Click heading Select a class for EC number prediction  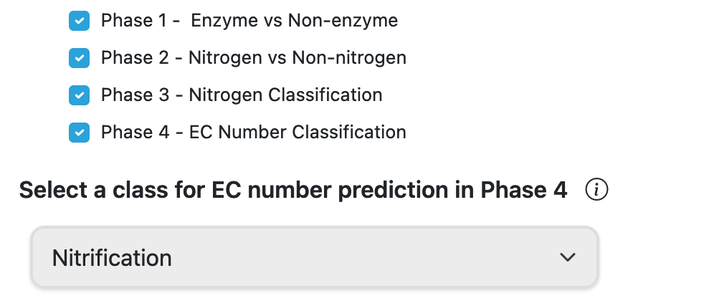293,190
